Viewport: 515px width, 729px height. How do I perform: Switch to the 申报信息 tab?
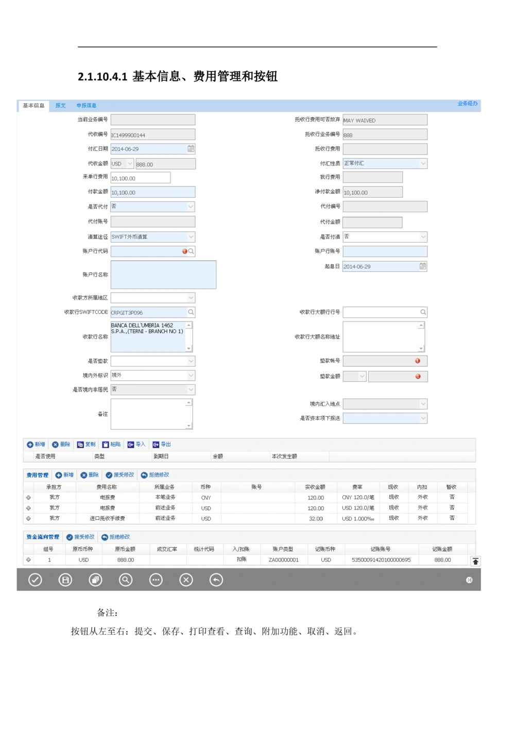pos(87,106)
